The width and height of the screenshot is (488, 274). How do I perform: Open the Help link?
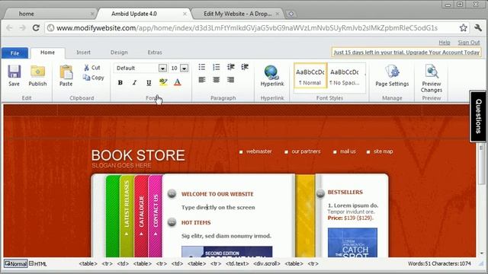[445, 43]
